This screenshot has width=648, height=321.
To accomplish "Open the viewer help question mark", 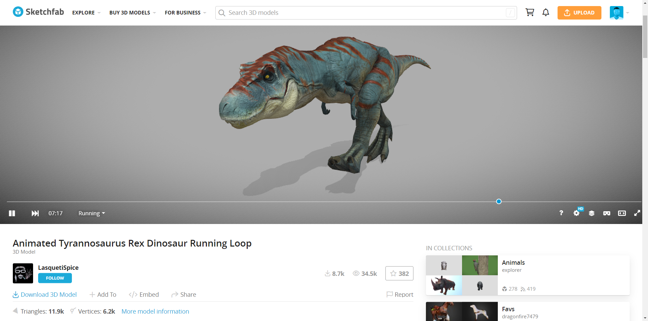I will pyautogui.click(x=561, y=213).
